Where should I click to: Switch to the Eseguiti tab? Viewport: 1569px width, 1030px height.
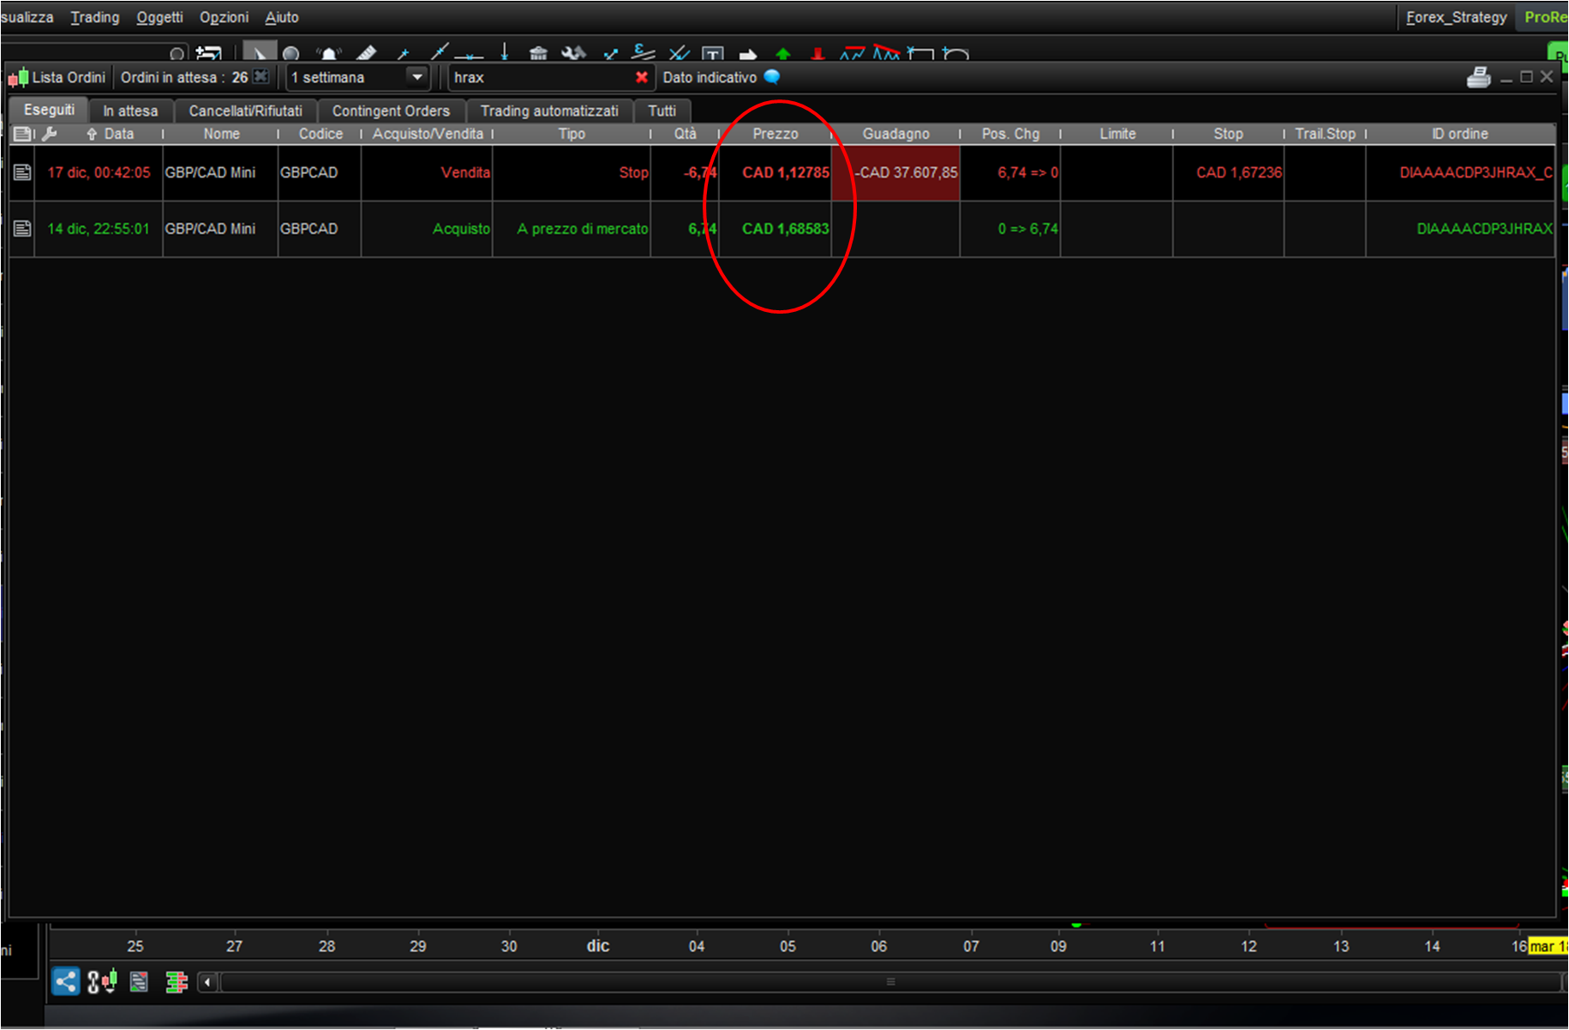[49, 110]
